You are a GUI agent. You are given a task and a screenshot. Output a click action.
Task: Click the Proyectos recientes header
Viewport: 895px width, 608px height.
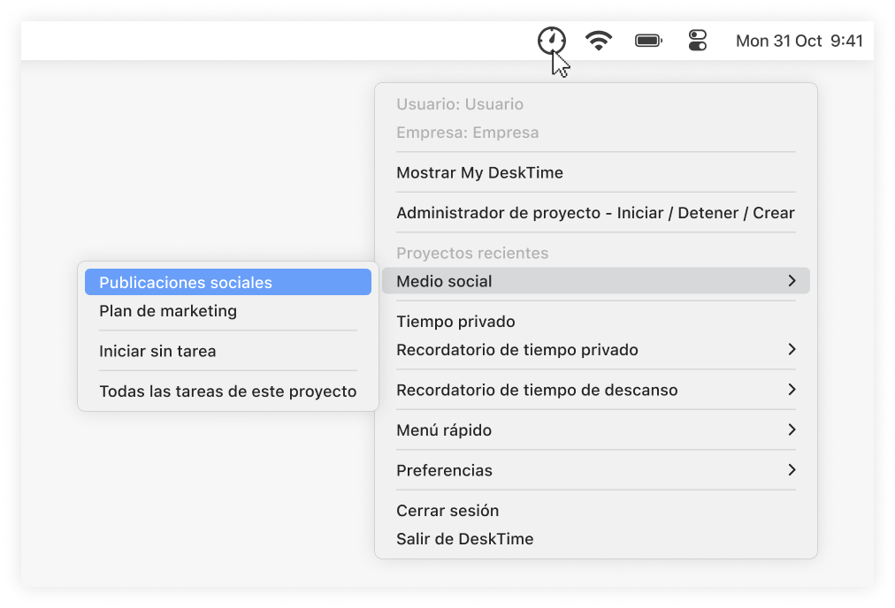[x=472, y=254]
